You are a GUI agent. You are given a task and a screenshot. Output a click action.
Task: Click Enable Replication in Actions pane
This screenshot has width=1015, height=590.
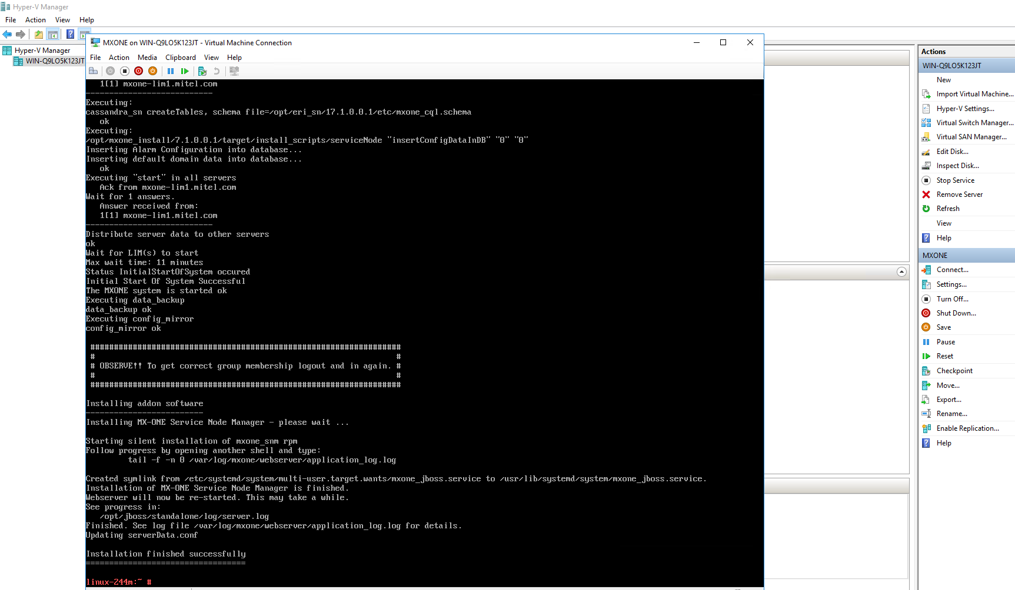pos(967,428)
